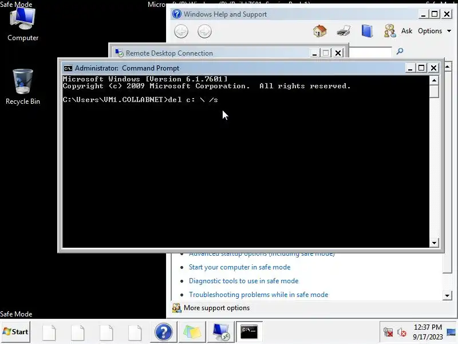Click Command Prompt scrollbar down arrow
Image resolution: width=458 pixels, height=344 pixels.
(x=435, y=243)
